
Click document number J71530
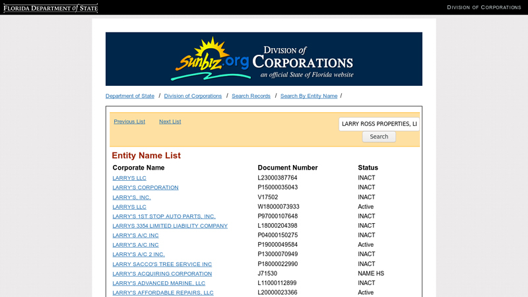click(267, 273)
